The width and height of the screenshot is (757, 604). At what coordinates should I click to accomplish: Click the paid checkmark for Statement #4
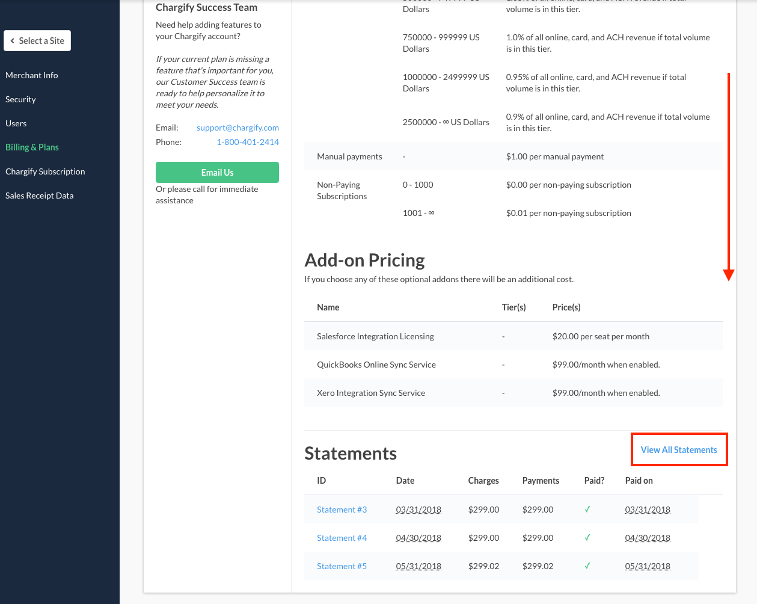pos(587,538)
